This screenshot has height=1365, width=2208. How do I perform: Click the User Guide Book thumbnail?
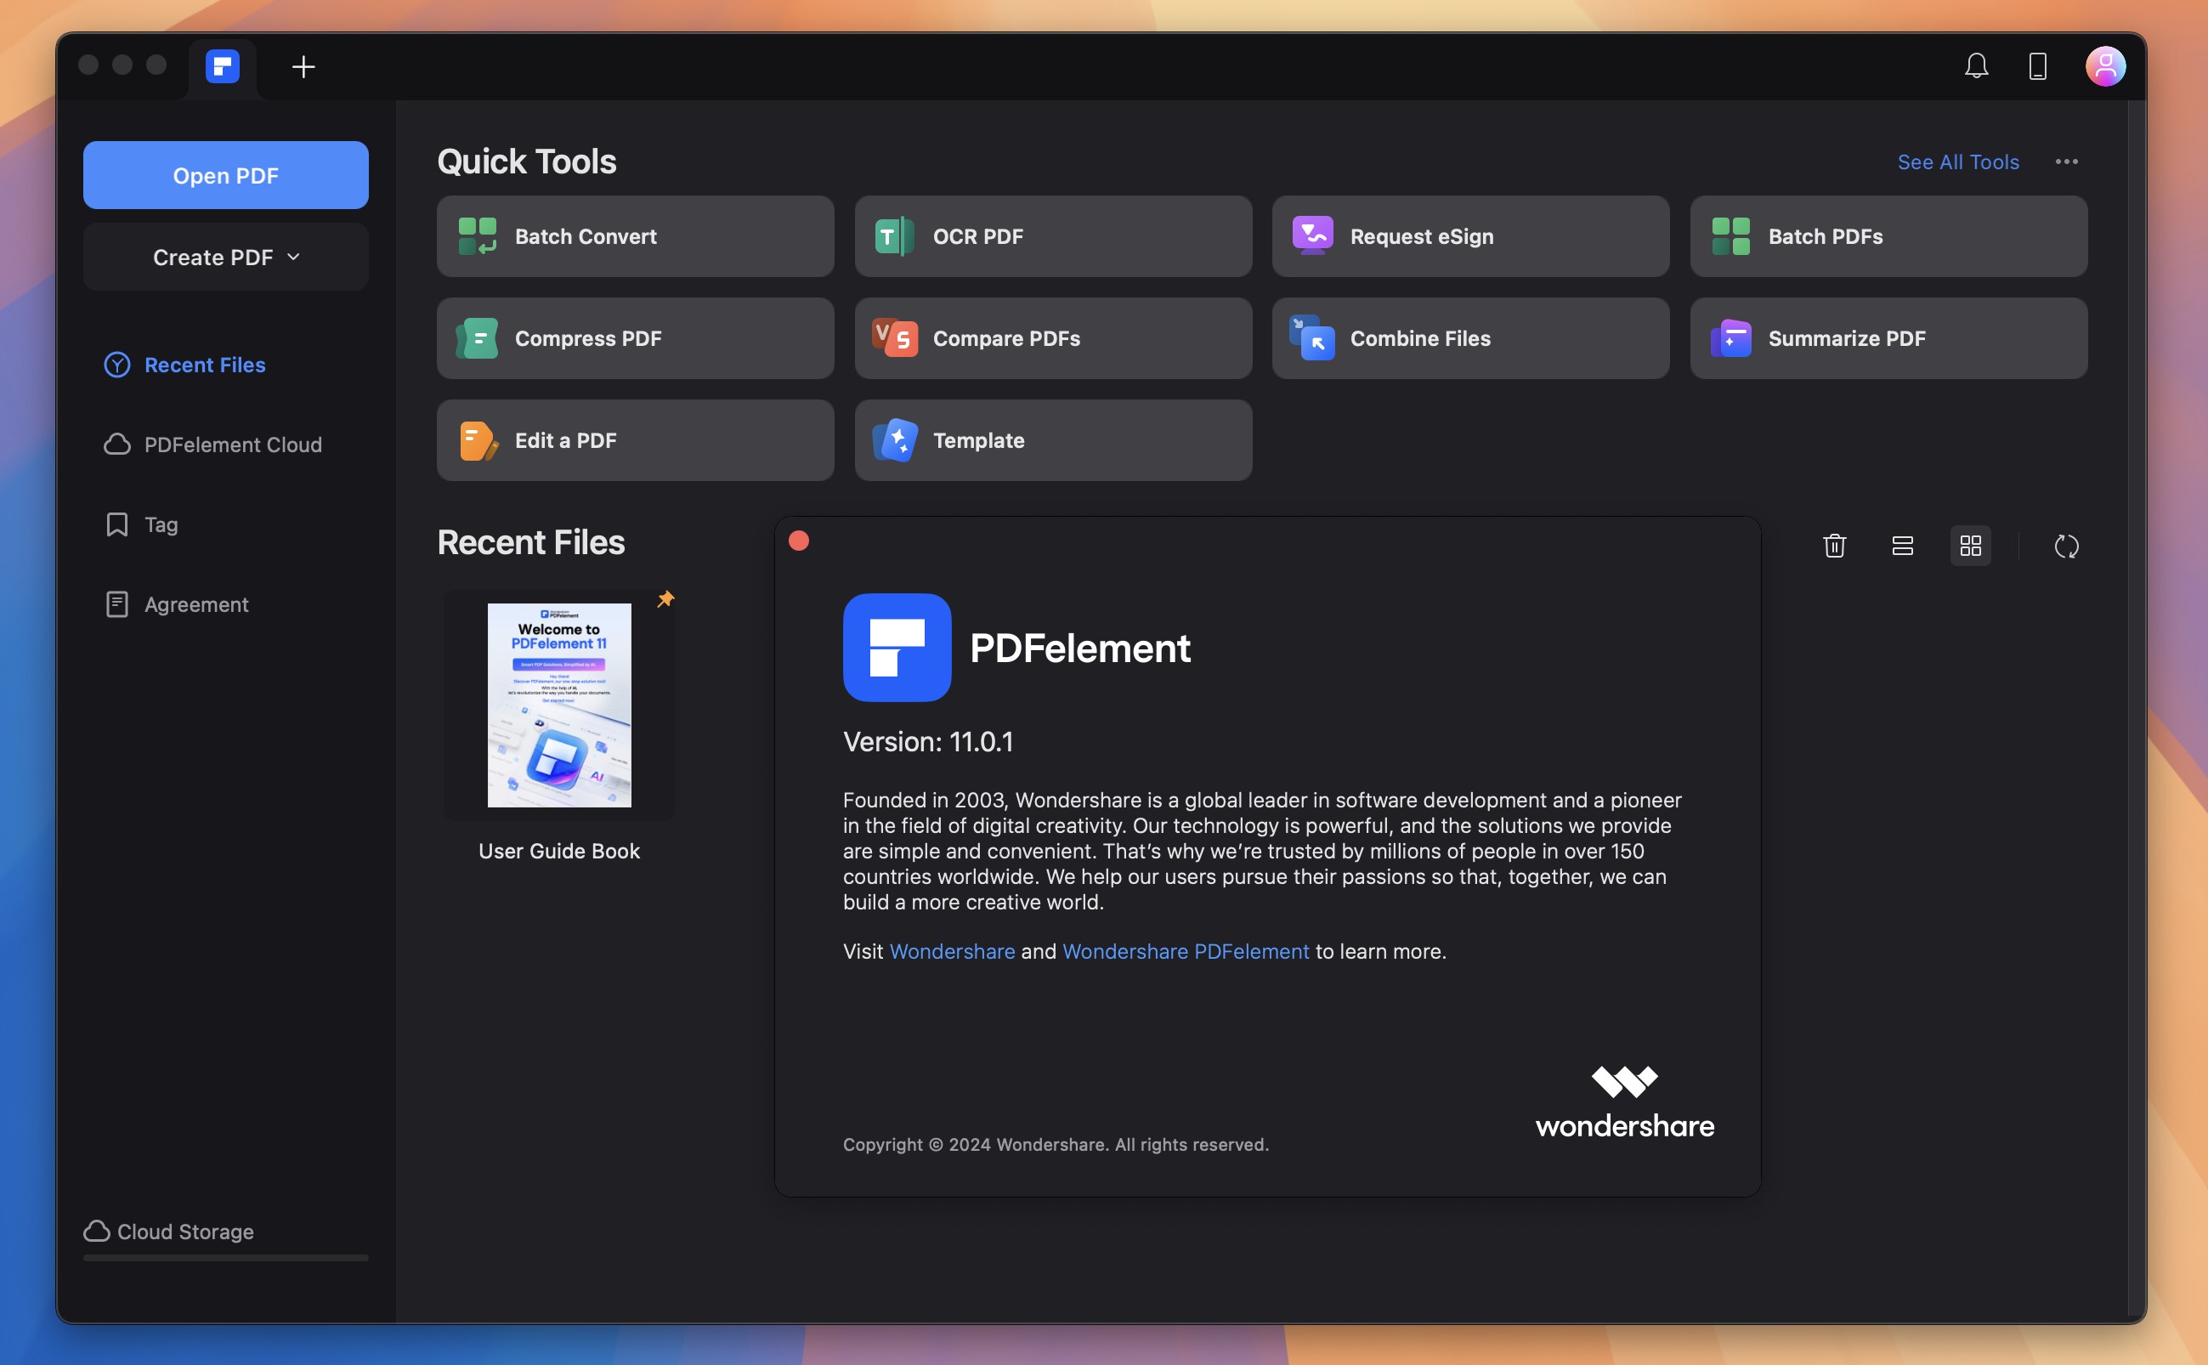point(558,705)
